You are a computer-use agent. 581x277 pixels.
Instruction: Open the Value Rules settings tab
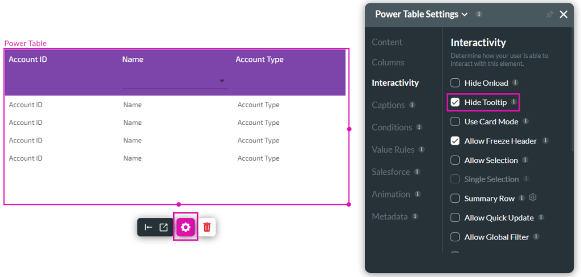(393, 149)
